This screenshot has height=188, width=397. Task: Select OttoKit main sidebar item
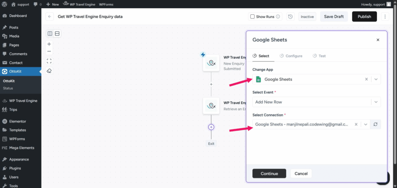point(21,72)
